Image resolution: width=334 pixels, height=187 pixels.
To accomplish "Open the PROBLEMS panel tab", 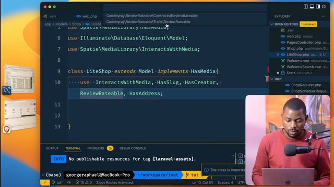I will point(96,148).
